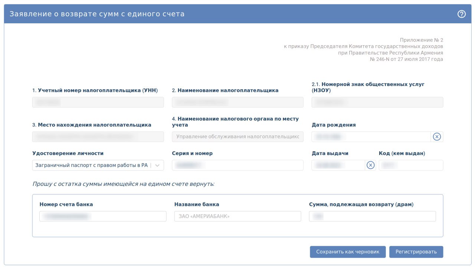Clear the Дата выдачи date field
The height and width of the screenshot is (270, 475).
370,165
